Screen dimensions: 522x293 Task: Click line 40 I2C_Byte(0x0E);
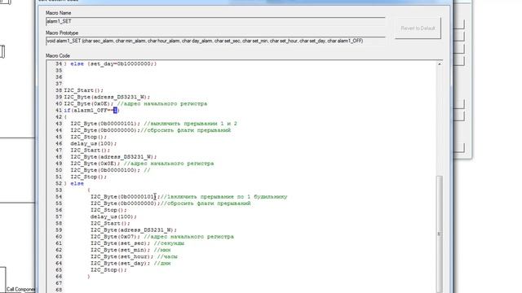click(x=89, y=103)
